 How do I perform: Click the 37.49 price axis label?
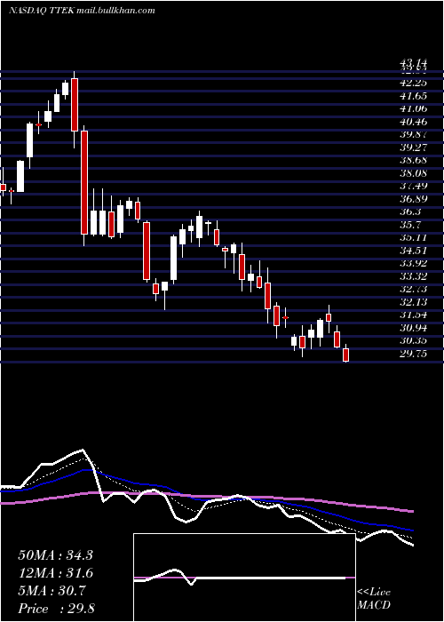point(412,186)
